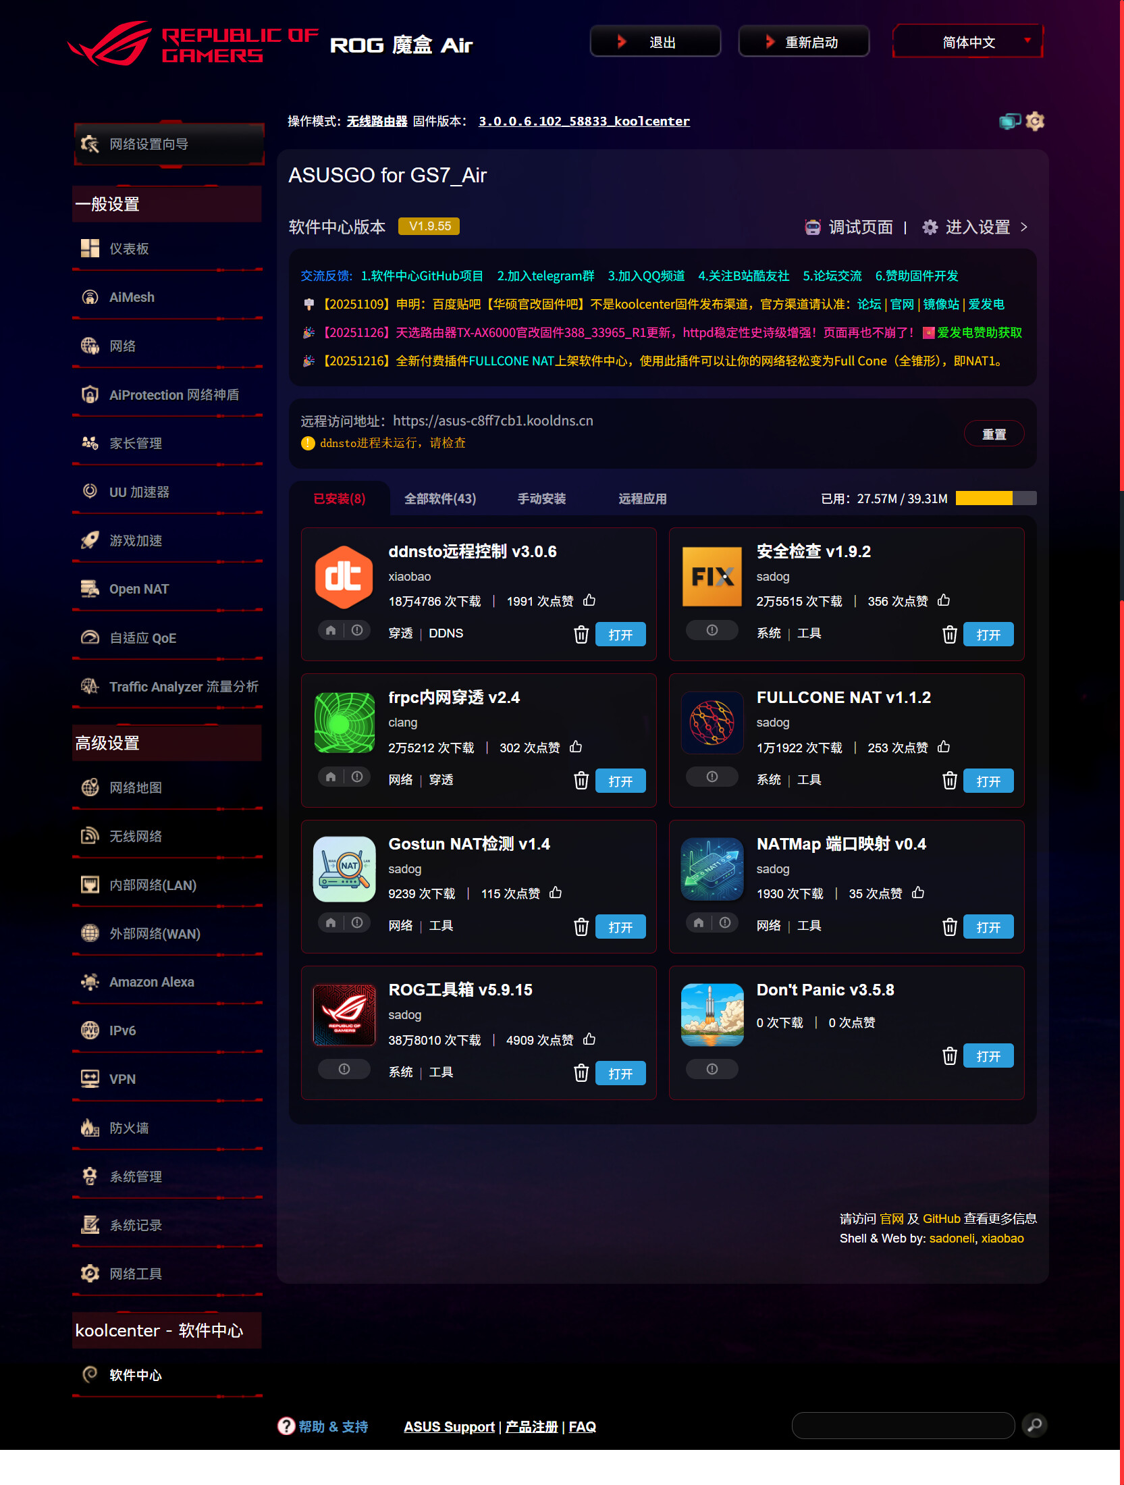This screenshot has width=1124, height=1485.
Task: Give 安全检查 a thumbs-up
Action: point(944,600)
